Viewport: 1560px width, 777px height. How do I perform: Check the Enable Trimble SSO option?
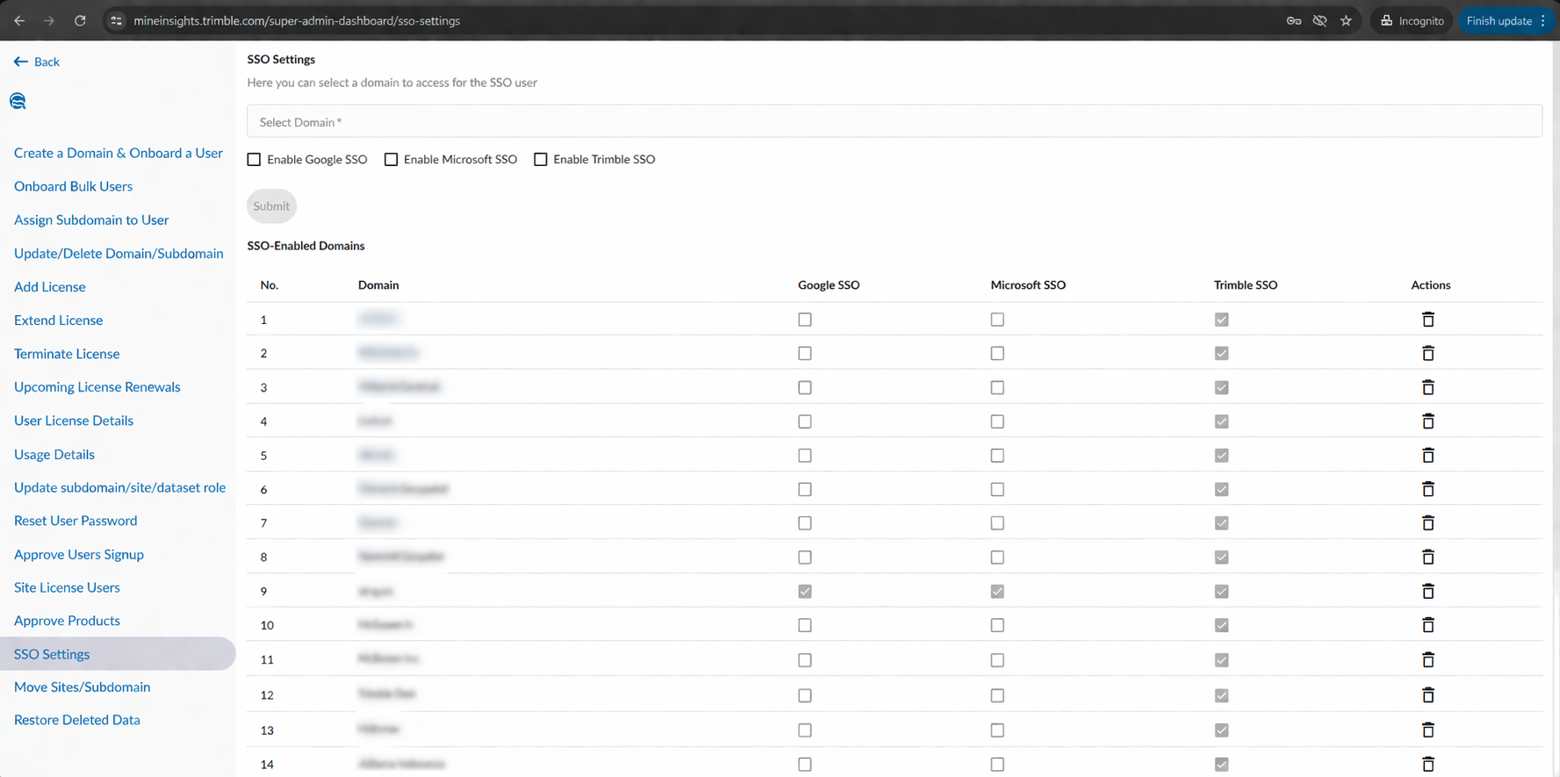(x=541, y=160)
